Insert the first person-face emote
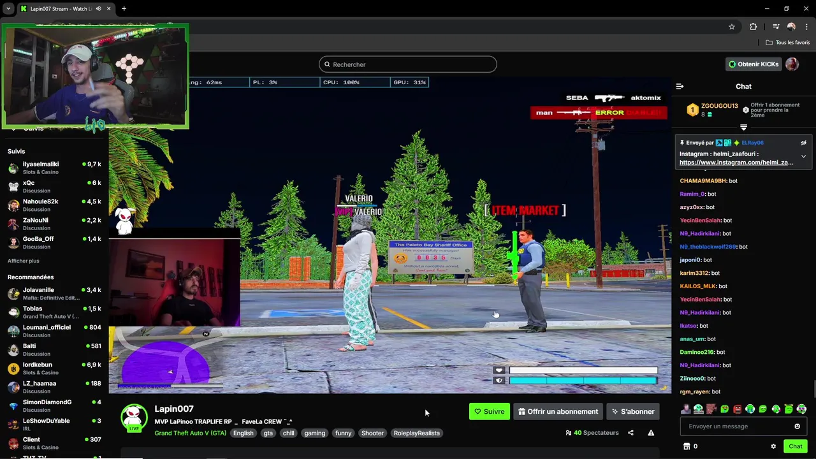The width and height of the screenshot is (816, 459). [x=685, y=409]
